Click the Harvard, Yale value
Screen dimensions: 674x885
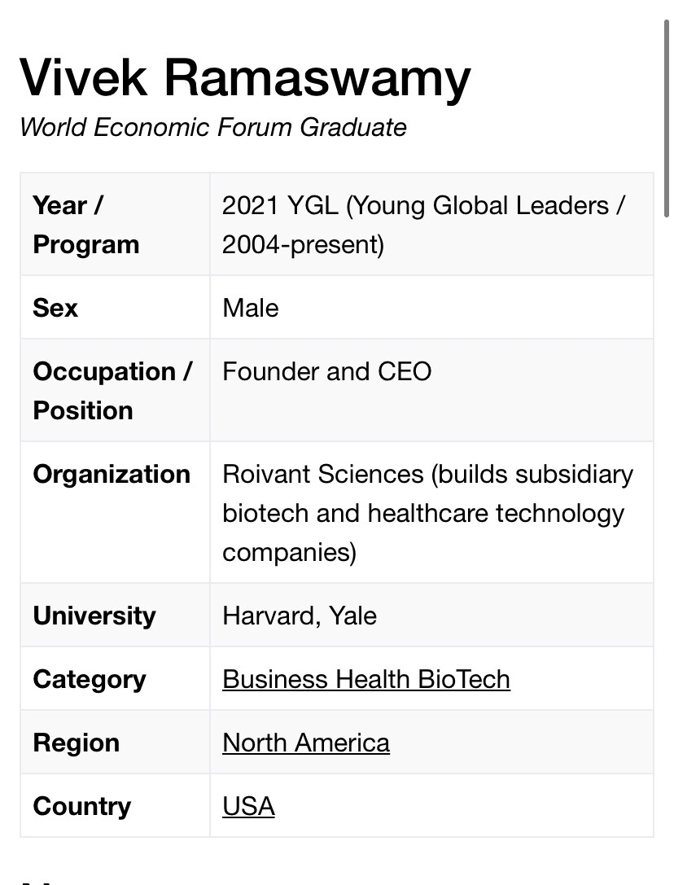(300, 616)
